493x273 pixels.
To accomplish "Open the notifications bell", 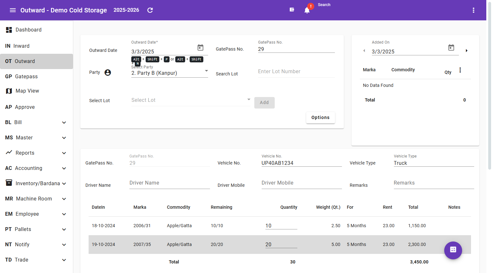I will 307,10.
